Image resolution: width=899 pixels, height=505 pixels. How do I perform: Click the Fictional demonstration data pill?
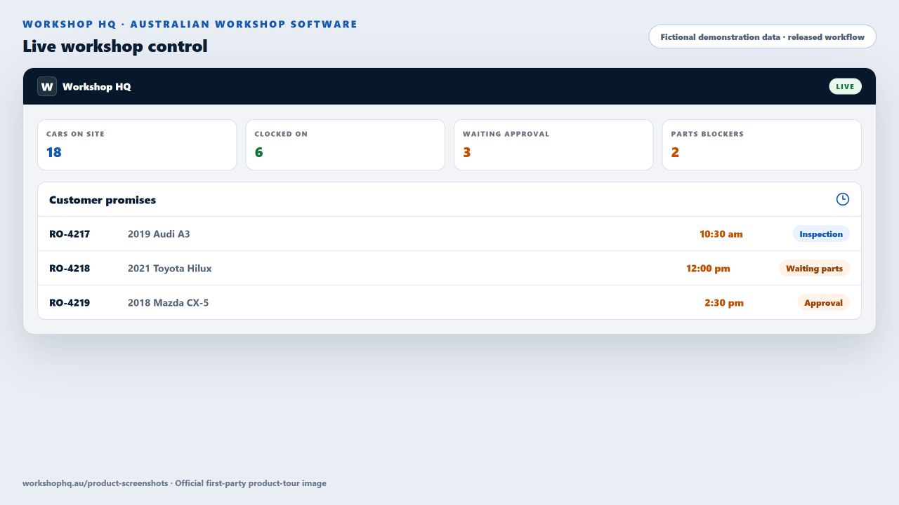pyautogui.click(x=762, y=37)
